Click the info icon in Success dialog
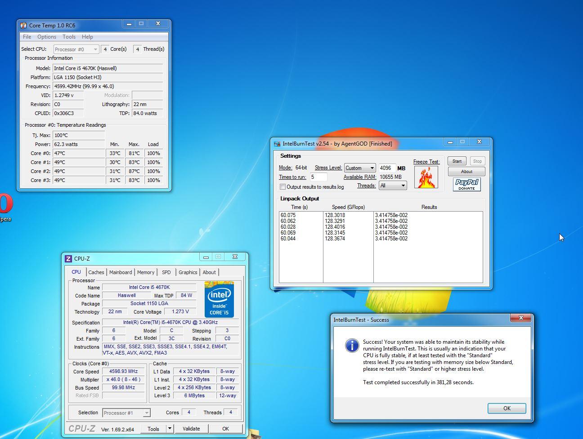 tap(352, 345)
